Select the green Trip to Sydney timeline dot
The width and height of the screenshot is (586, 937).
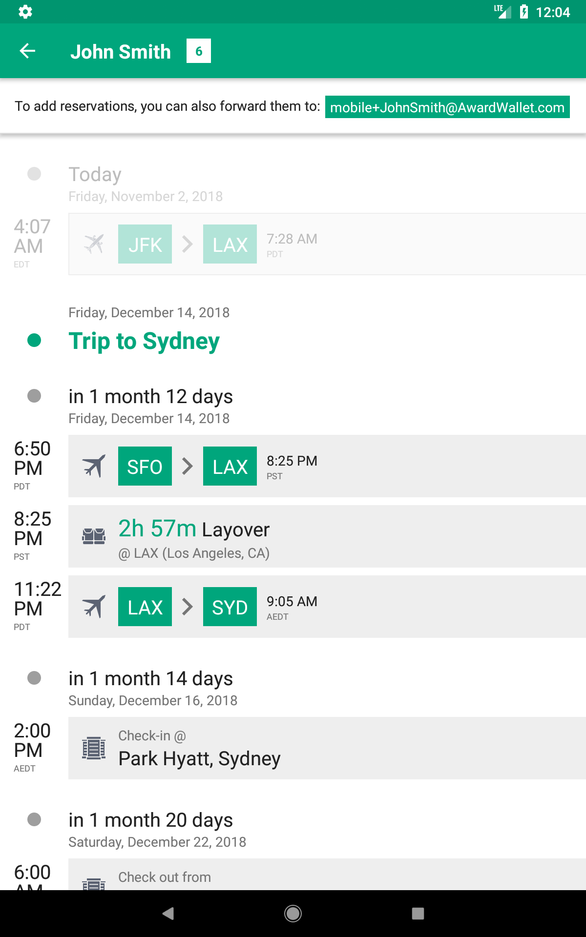coord(34,340)
